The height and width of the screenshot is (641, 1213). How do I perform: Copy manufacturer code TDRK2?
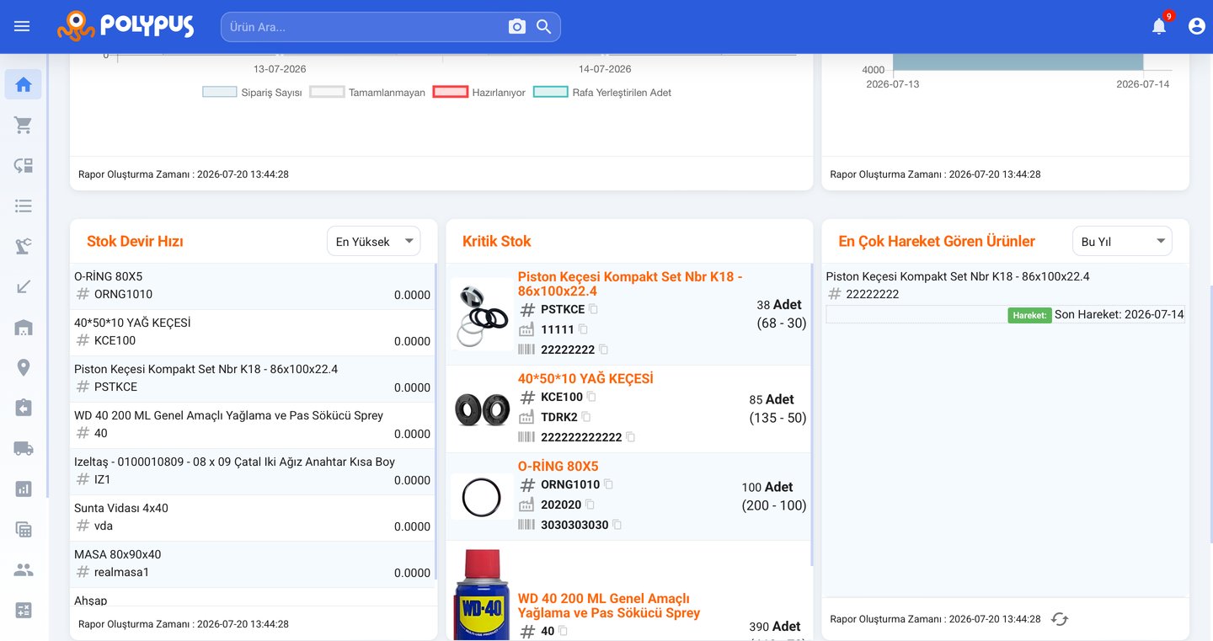pos(586,417)
